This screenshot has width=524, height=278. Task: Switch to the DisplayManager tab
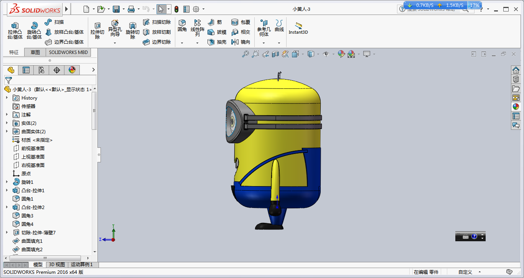click(72, 70)
